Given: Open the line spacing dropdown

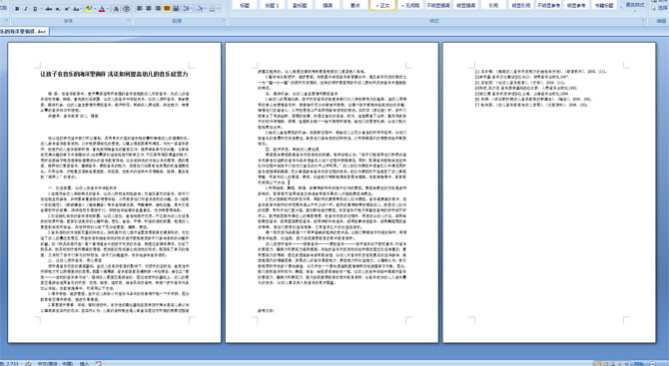Looking at the screenshot, I should pos(188,8).
